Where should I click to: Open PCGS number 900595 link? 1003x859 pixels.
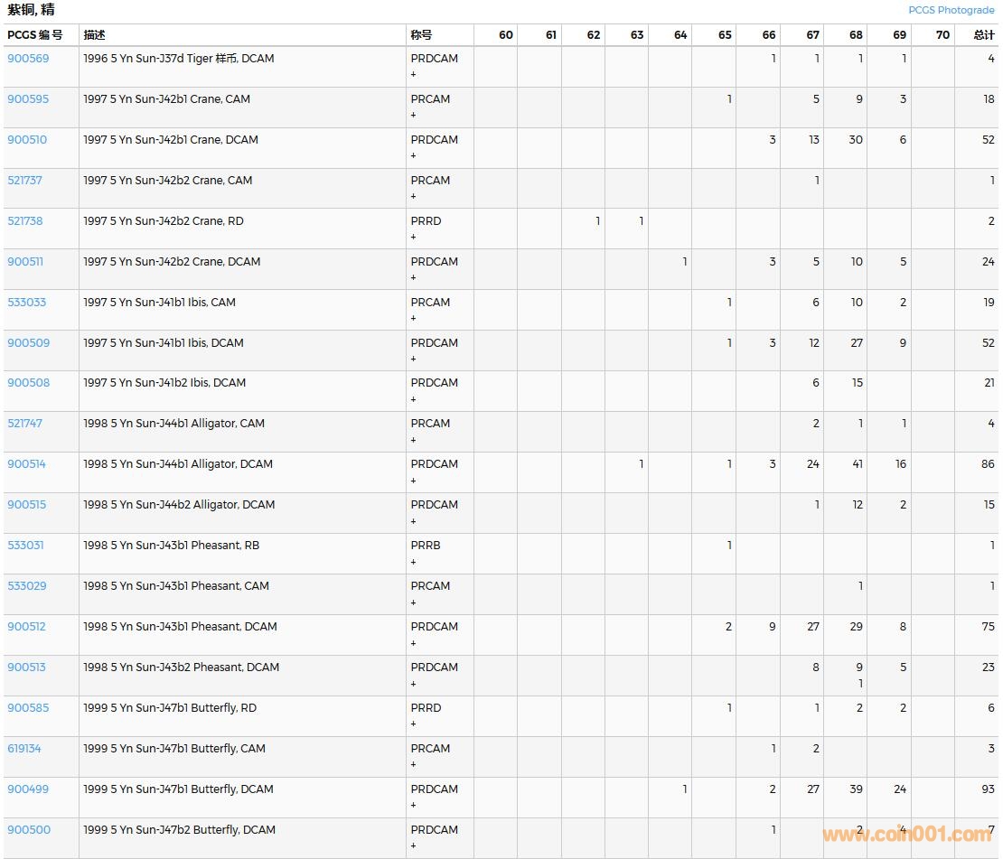point(28,99)
